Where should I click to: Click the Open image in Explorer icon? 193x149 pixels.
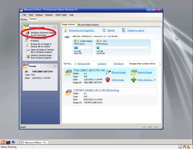click(28, 51)
